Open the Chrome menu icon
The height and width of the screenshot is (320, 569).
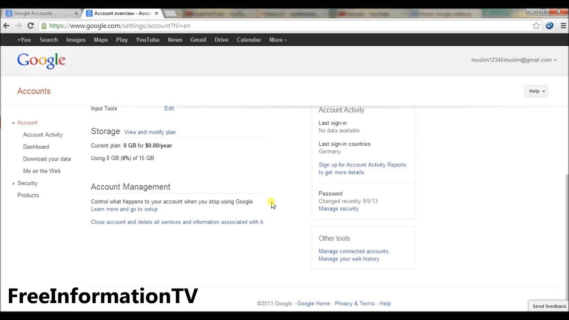point(563,26)
